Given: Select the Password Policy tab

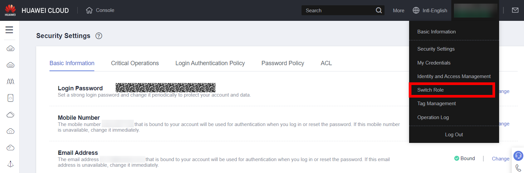Looking at the screenshot, I should click(283, 63).
